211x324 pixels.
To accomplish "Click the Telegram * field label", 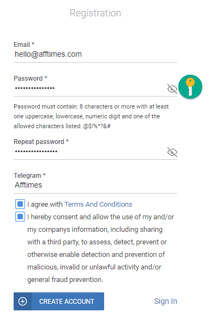I will [29, 176].
